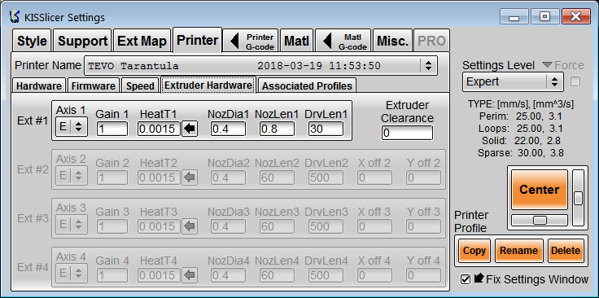The height and width of the screenshot is (298, 599).
Task: Open the Ext Map tab
Action: click(142, 41)
